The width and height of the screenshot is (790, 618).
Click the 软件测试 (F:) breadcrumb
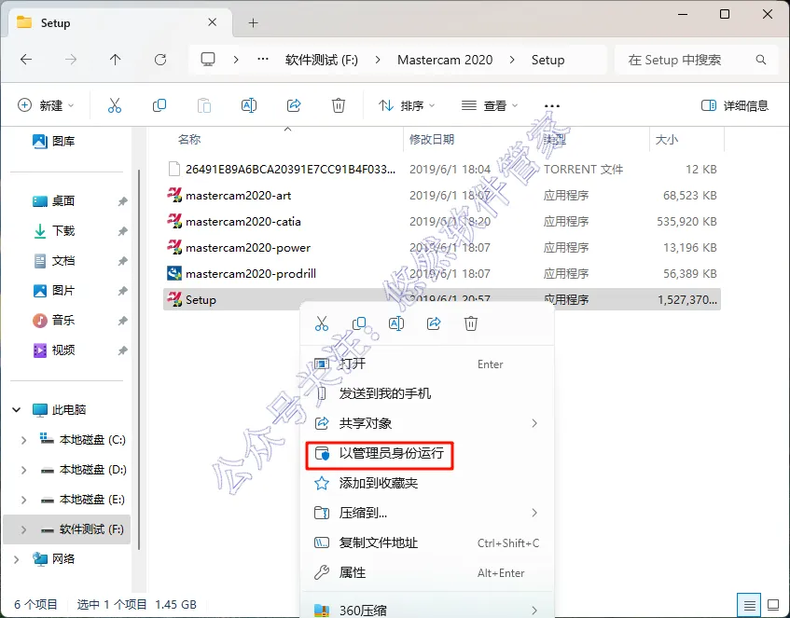point(322,60)
